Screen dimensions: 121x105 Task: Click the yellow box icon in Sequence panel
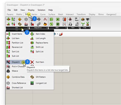[45, 24]
